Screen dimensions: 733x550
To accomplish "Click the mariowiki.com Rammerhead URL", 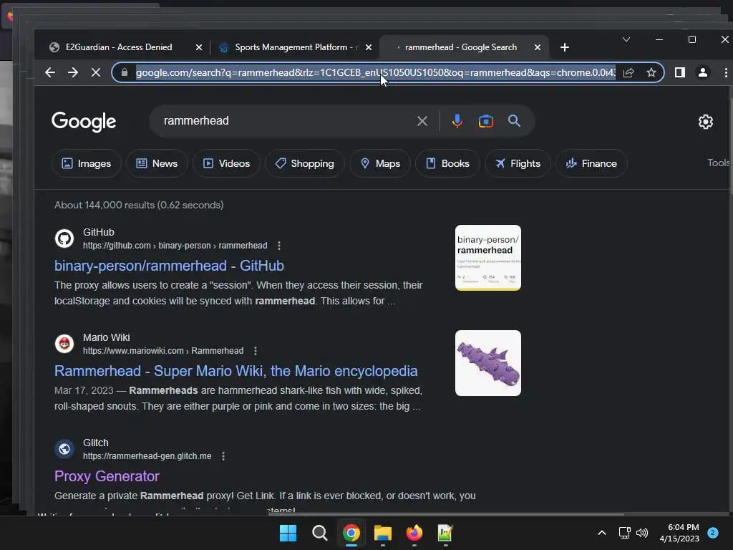I will pos(163,351).
